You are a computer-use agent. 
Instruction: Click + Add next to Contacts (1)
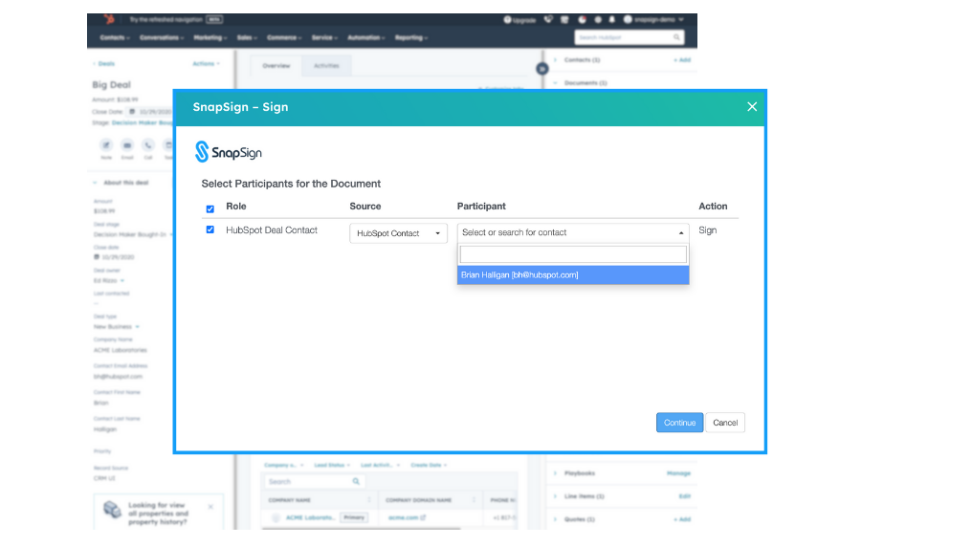click(x=682, y=60)
